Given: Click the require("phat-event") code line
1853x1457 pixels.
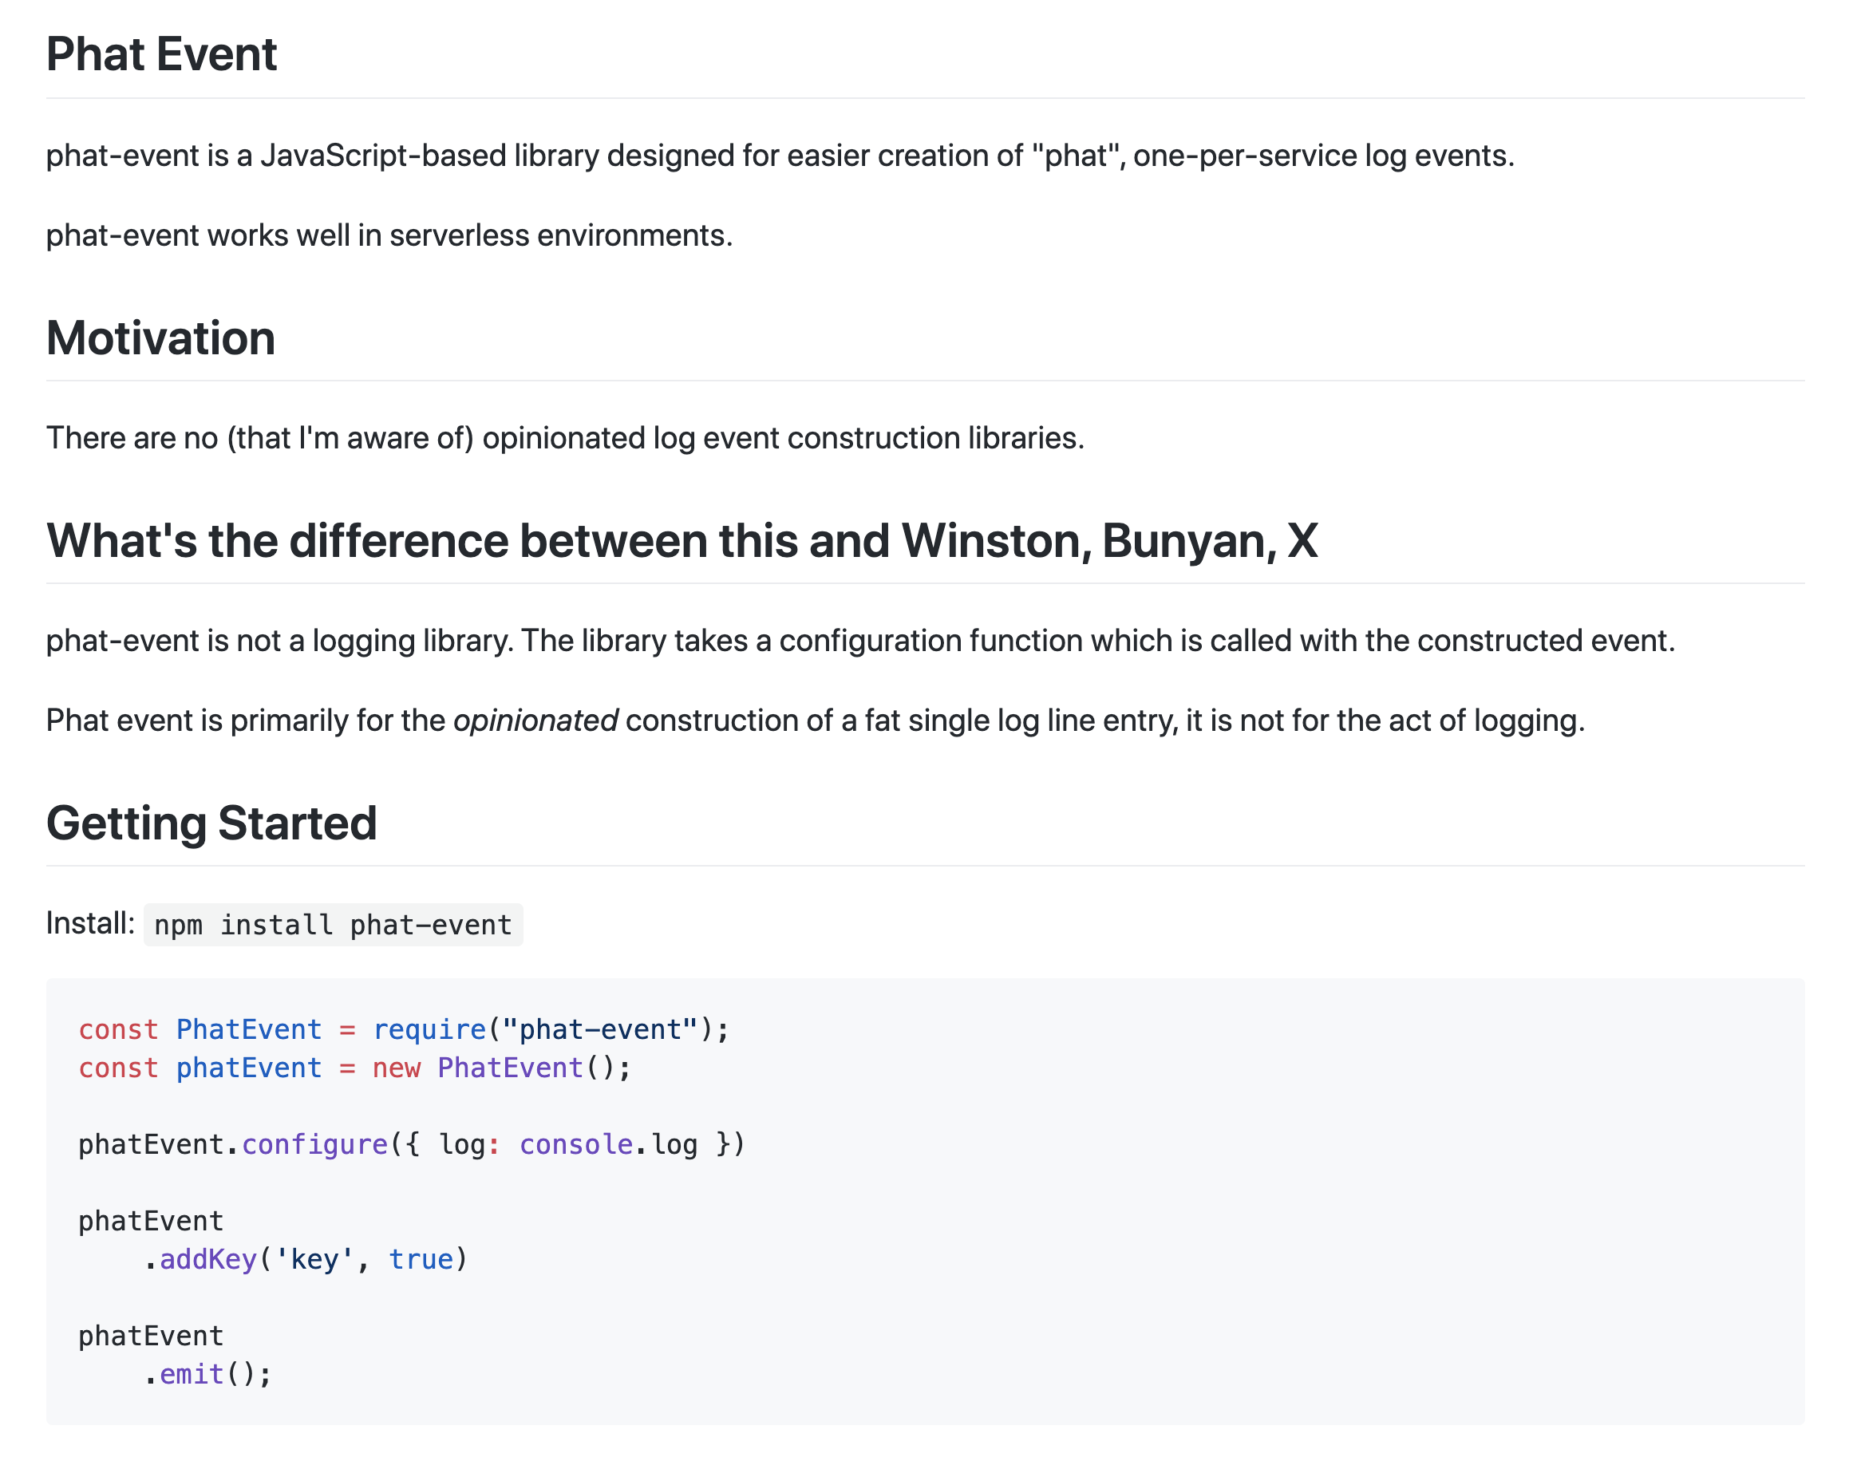Looking at the screenshot, I should click(404, 1029).
